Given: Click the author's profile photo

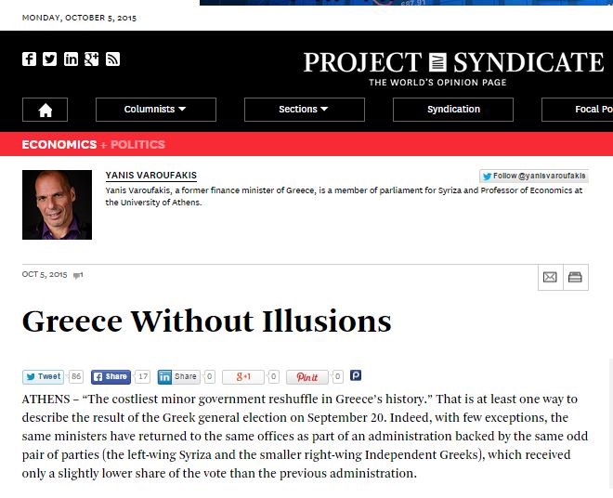Looking at the screenshot, I should (x=57, y=204).
